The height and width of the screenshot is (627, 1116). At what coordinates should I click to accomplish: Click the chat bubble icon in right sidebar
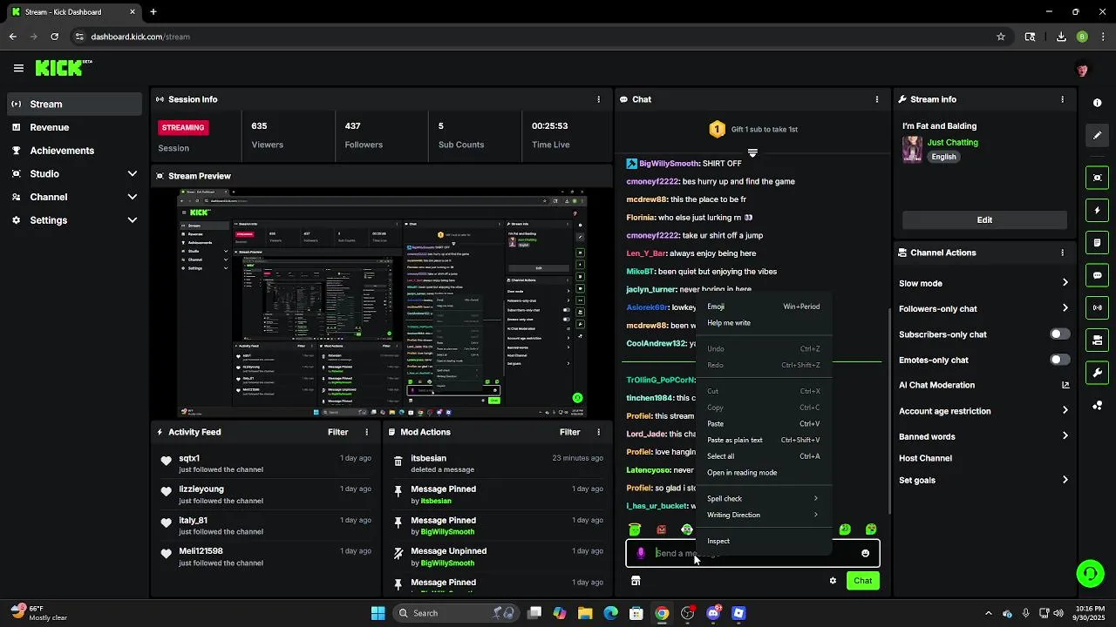(1097, 275)
